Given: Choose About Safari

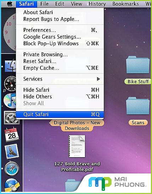Looking at the screenshot, I should pos(60,12).
